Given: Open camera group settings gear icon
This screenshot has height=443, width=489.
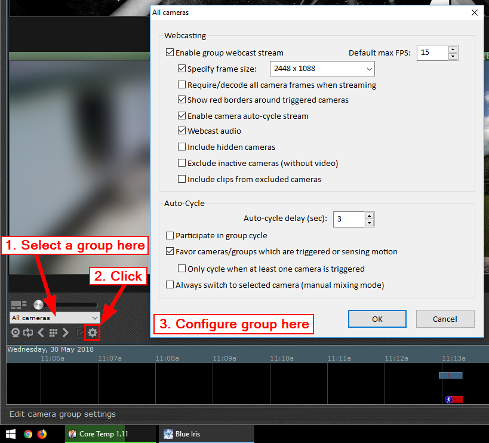Looking at the screenshot, I should pos(93,333).
